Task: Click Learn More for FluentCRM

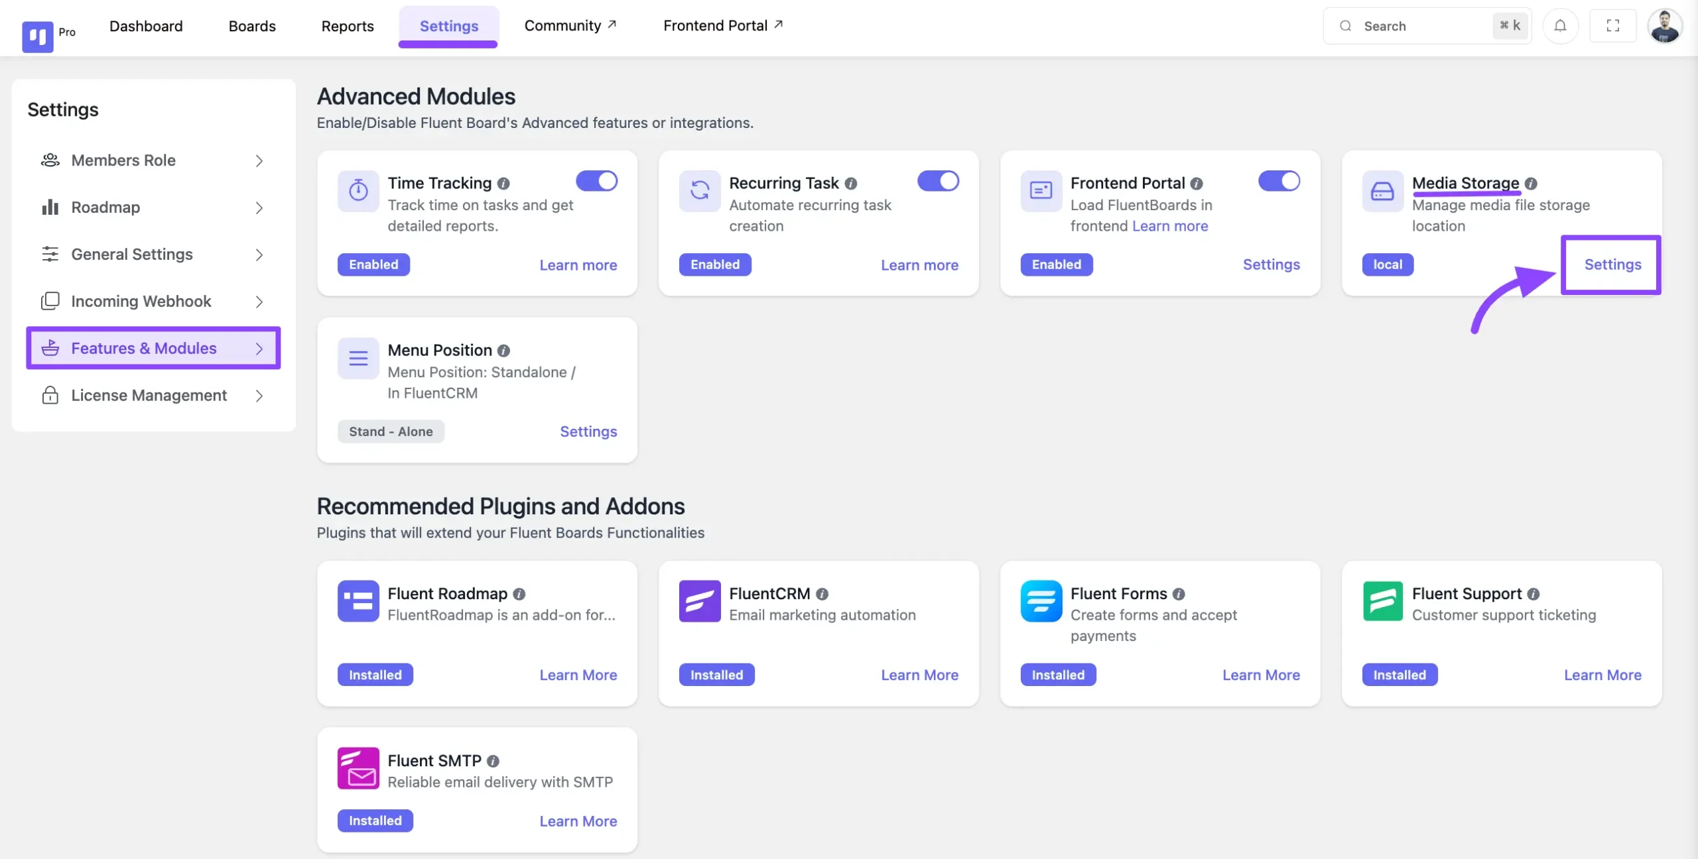Action: 919,675
